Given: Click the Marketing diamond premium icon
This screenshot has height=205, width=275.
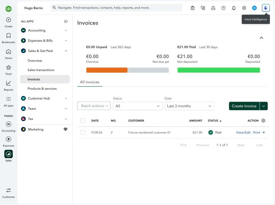Looking at the screenshot, I should 65,129.
